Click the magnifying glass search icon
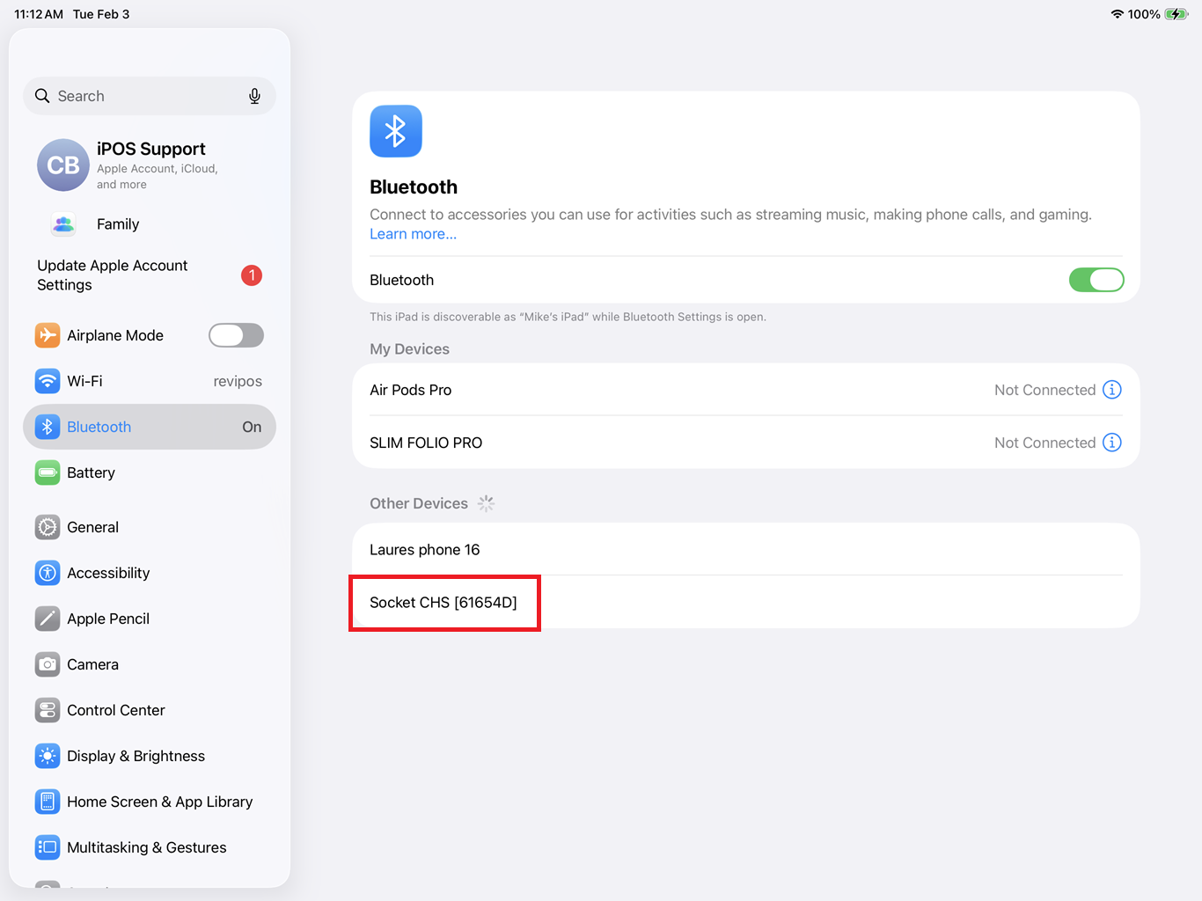This screenshot has height=901, width=1202. [42, 96]
